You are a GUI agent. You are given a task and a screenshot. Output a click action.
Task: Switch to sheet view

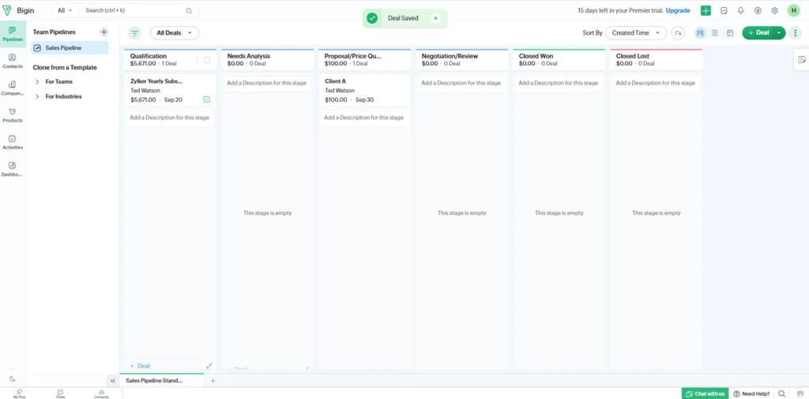coord(730,32)
